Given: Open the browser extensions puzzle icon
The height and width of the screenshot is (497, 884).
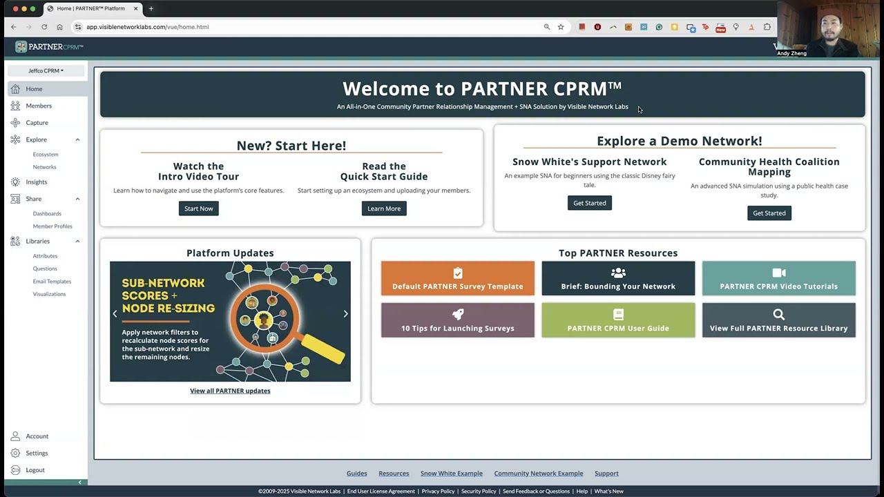Looking at the screenshot, I should pyautogui.click(x=767, y=27).
